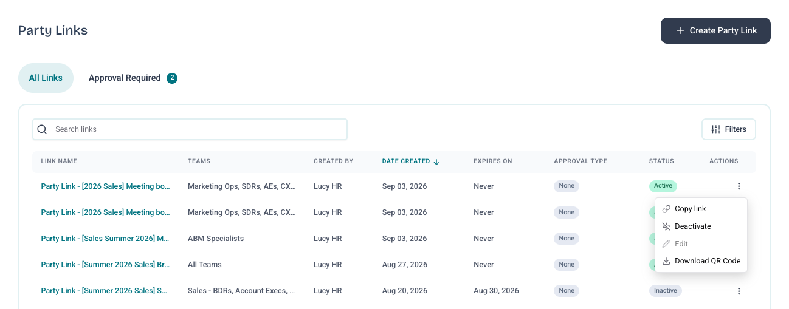The image size is (789, 309).
Task: Select the All Links tab
Action: [x=46, y=78]
